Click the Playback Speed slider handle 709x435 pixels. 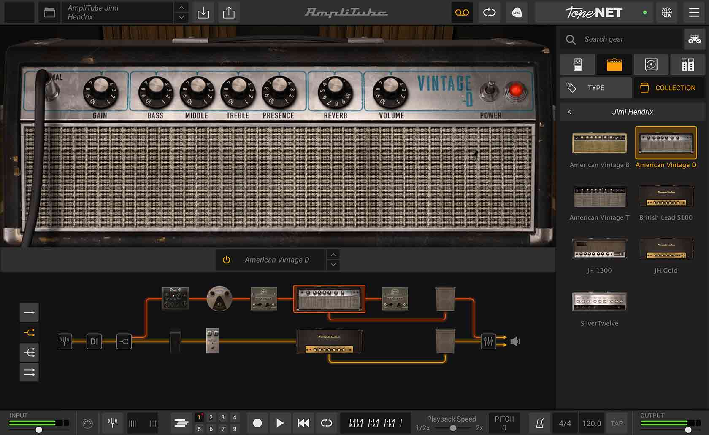click(x=453, y=428)
